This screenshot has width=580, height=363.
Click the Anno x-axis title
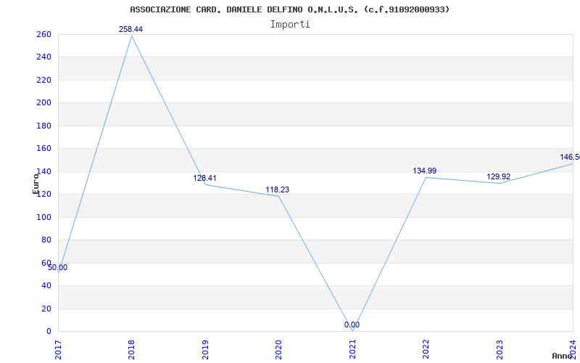click(x=563, y=356)
